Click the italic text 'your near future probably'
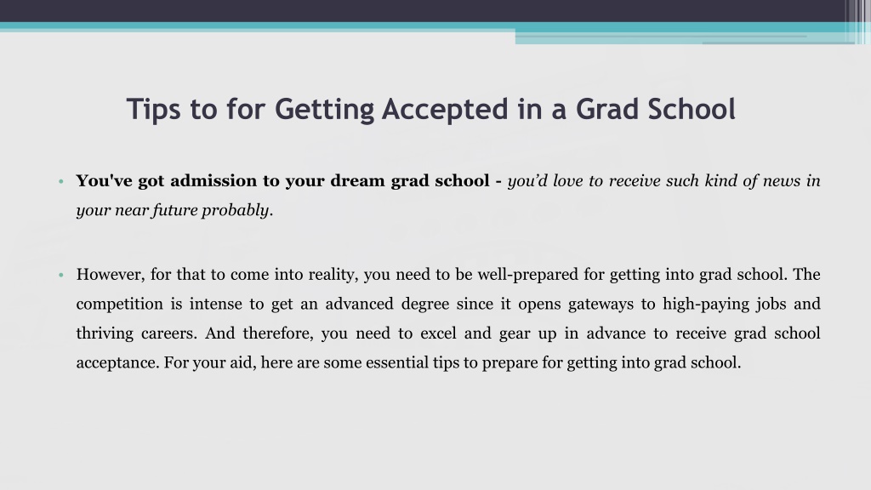 point(173,211)
